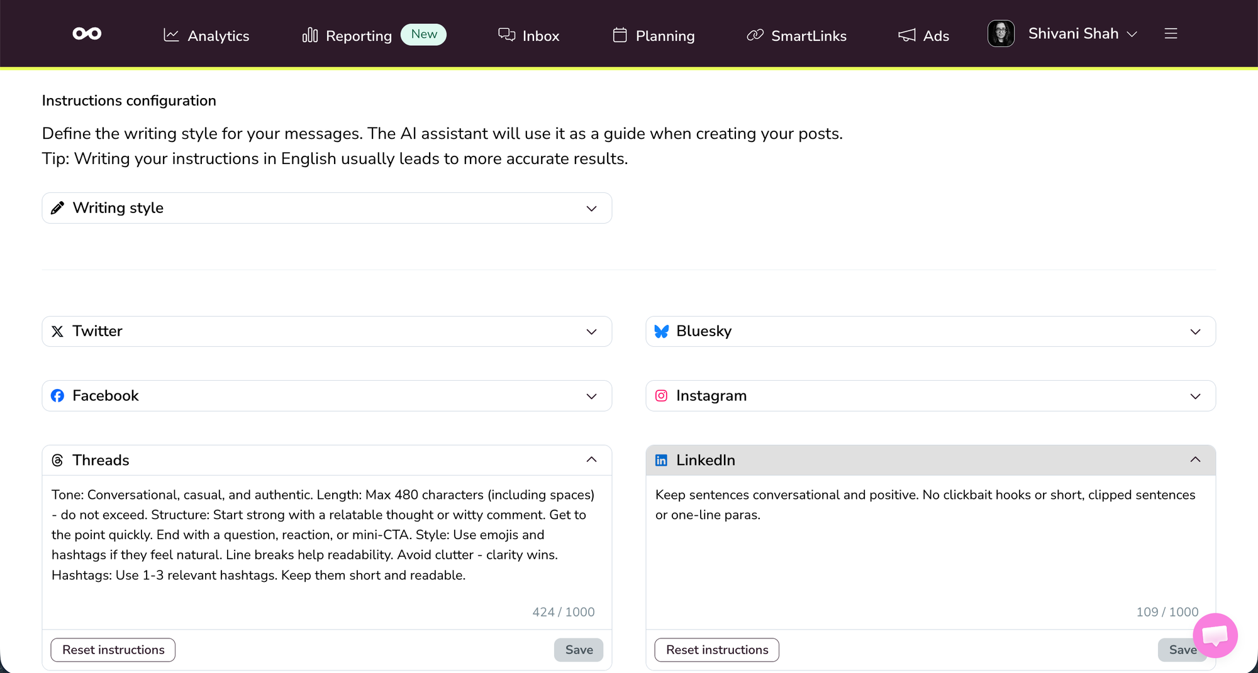The height and width of the screenshot is (673, 1258).
Task: Expand the Writing style panel chevron
Action: [591, 209]
